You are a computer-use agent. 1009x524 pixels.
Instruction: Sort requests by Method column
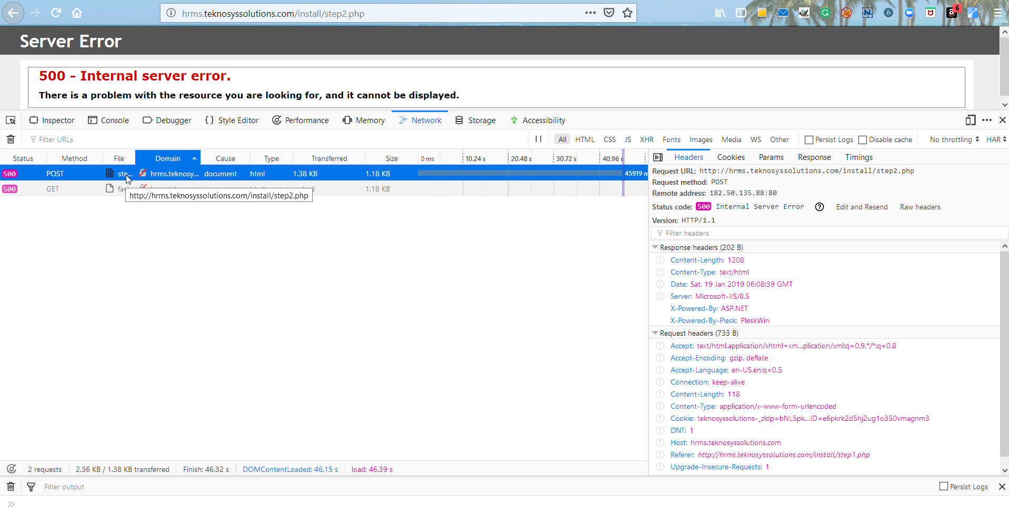[x=74, y=158]
